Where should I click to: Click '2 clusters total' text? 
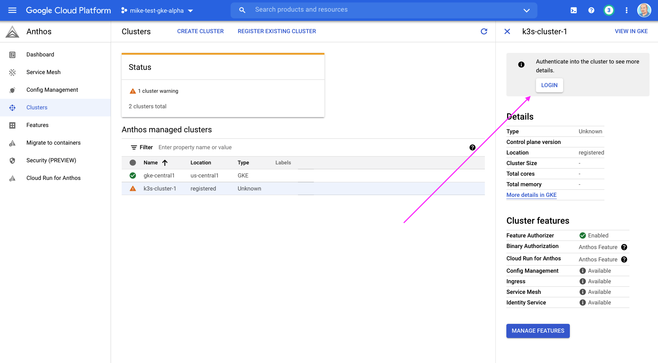click(147, 107)
